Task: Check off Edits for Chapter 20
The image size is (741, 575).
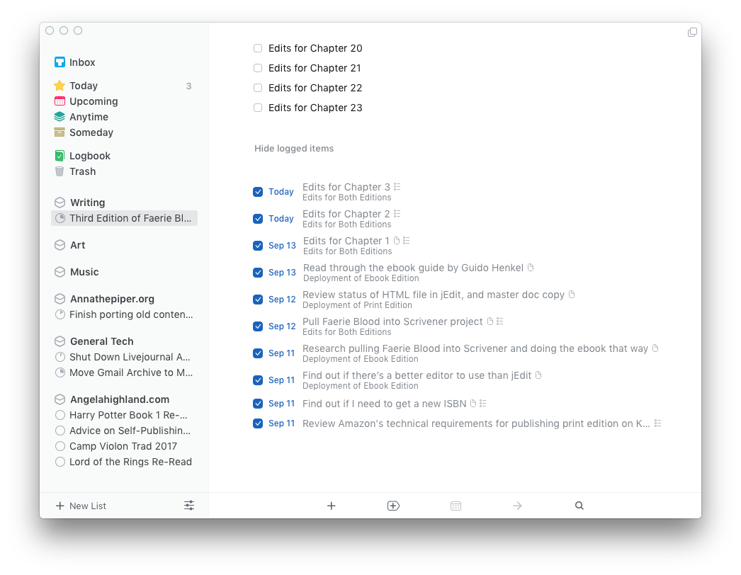Action: point(258,48)
